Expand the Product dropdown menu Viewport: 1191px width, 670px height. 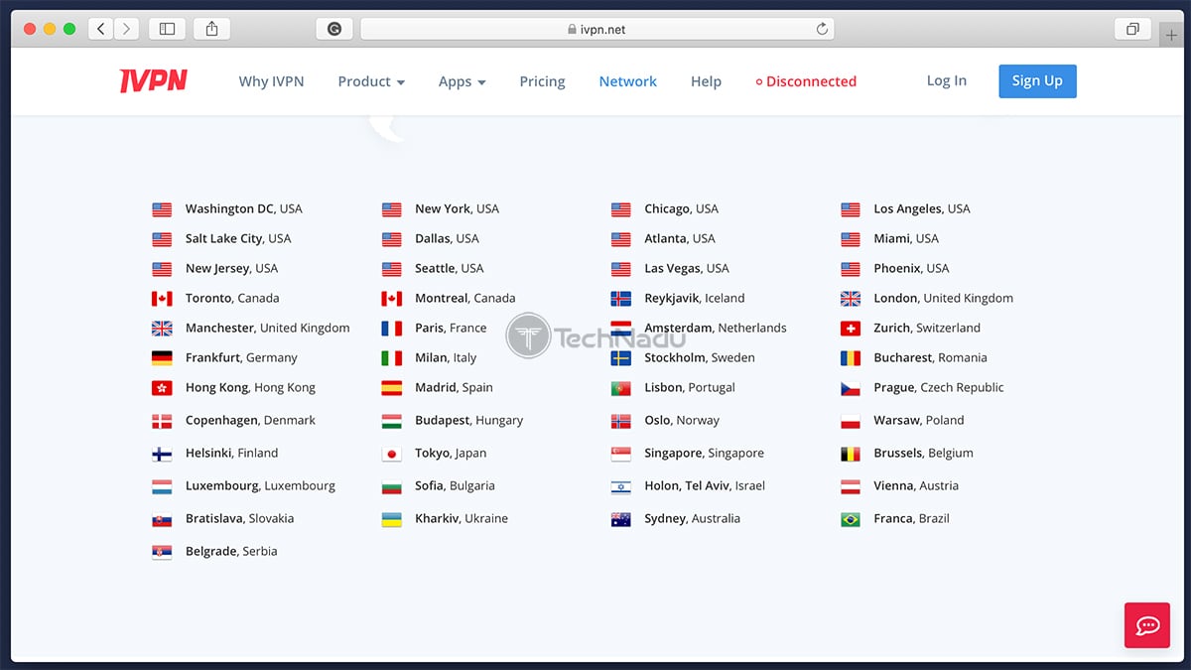tap(371, 81)
